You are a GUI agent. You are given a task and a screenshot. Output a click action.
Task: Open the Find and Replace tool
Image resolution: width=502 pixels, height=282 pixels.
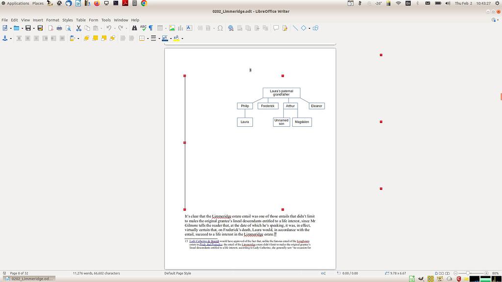click(x=134, y=28)
